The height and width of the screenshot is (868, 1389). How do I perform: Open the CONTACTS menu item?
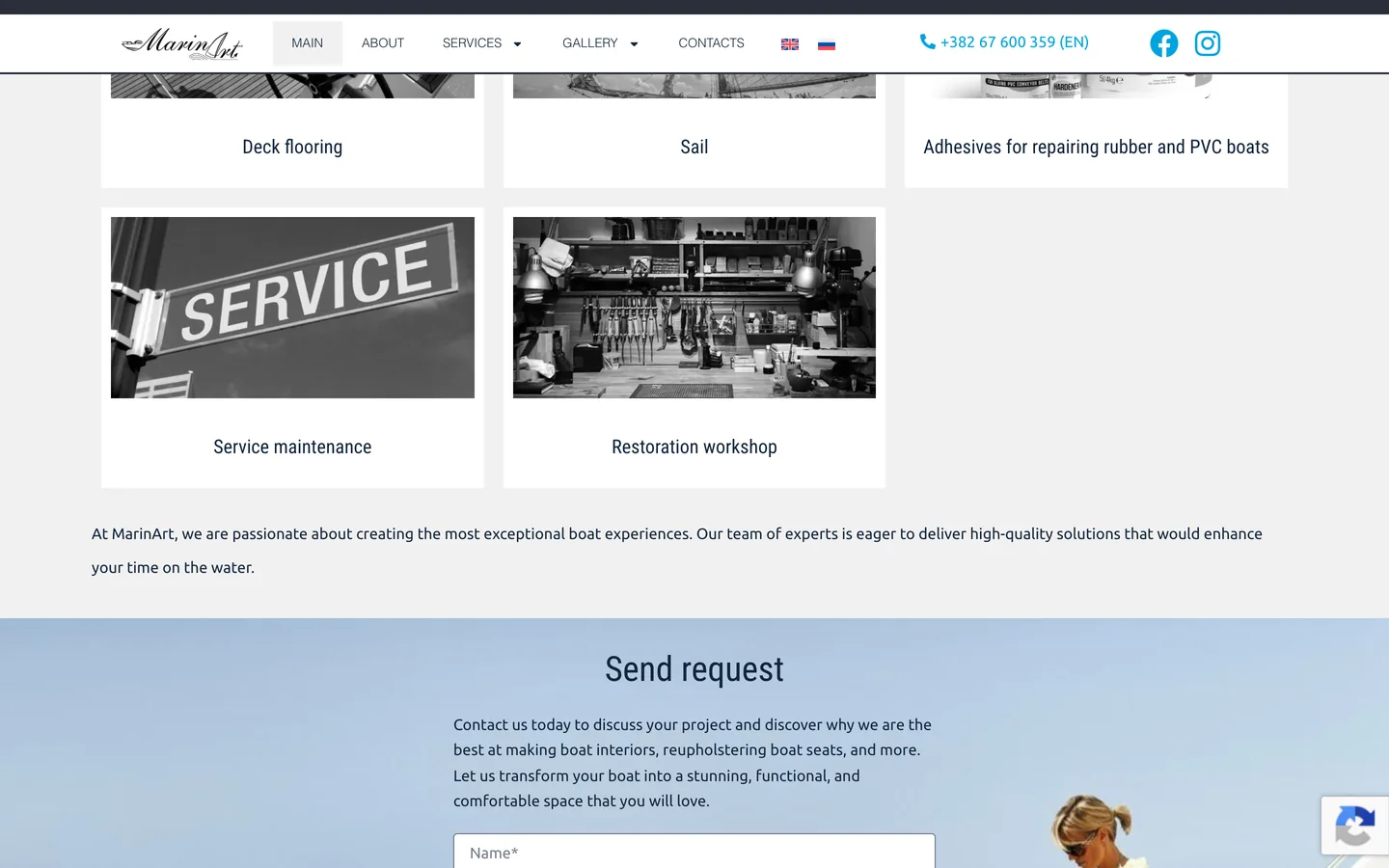point(711,43)
